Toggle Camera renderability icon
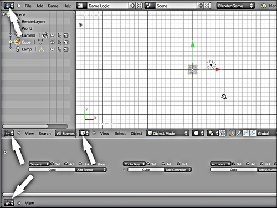The width and height of the screenshot is (277, 208). click(66, 35)
